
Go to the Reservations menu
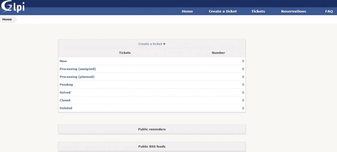click(293, 11)
